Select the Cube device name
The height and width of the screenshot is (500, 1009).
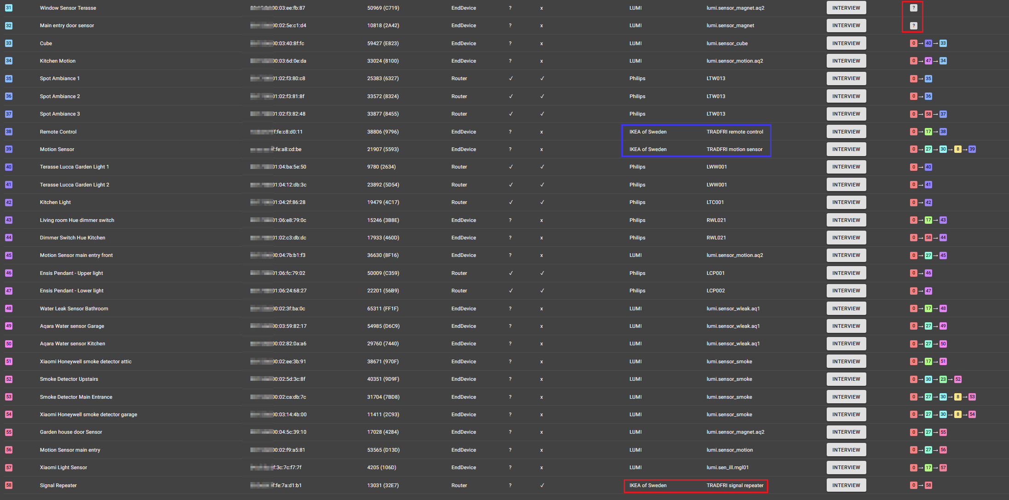tap(46, 43)
